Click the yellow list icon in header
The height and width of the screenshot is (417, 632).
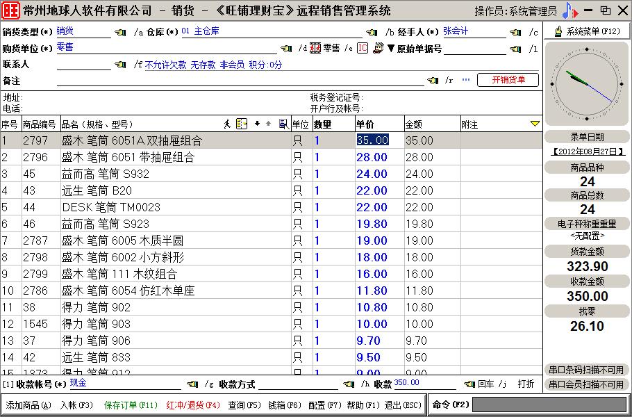tap(242, 124)
